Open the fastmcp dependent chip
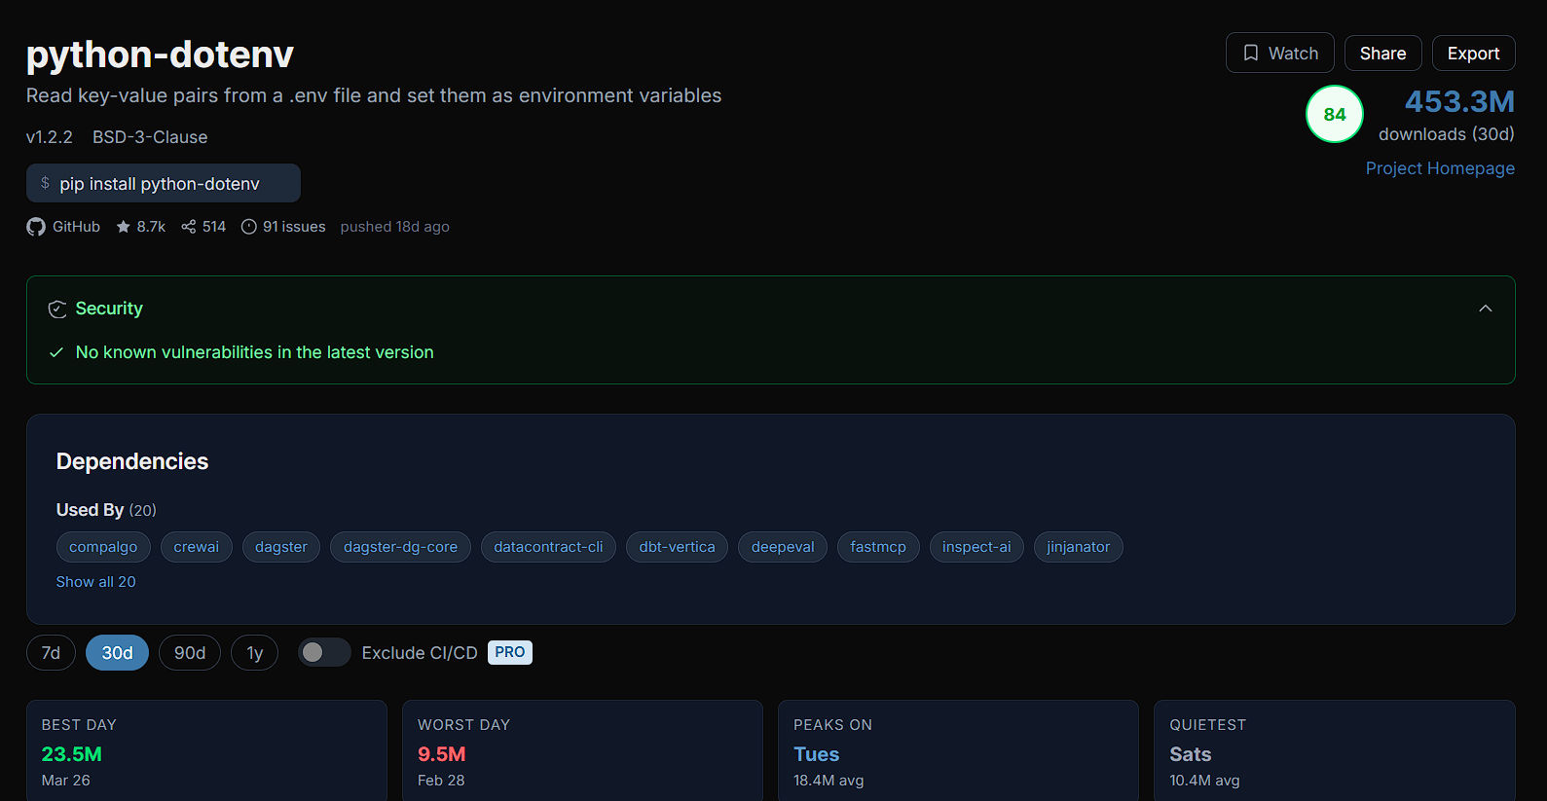The width and height of the screenshot is (1547, 801). (878, 547)
